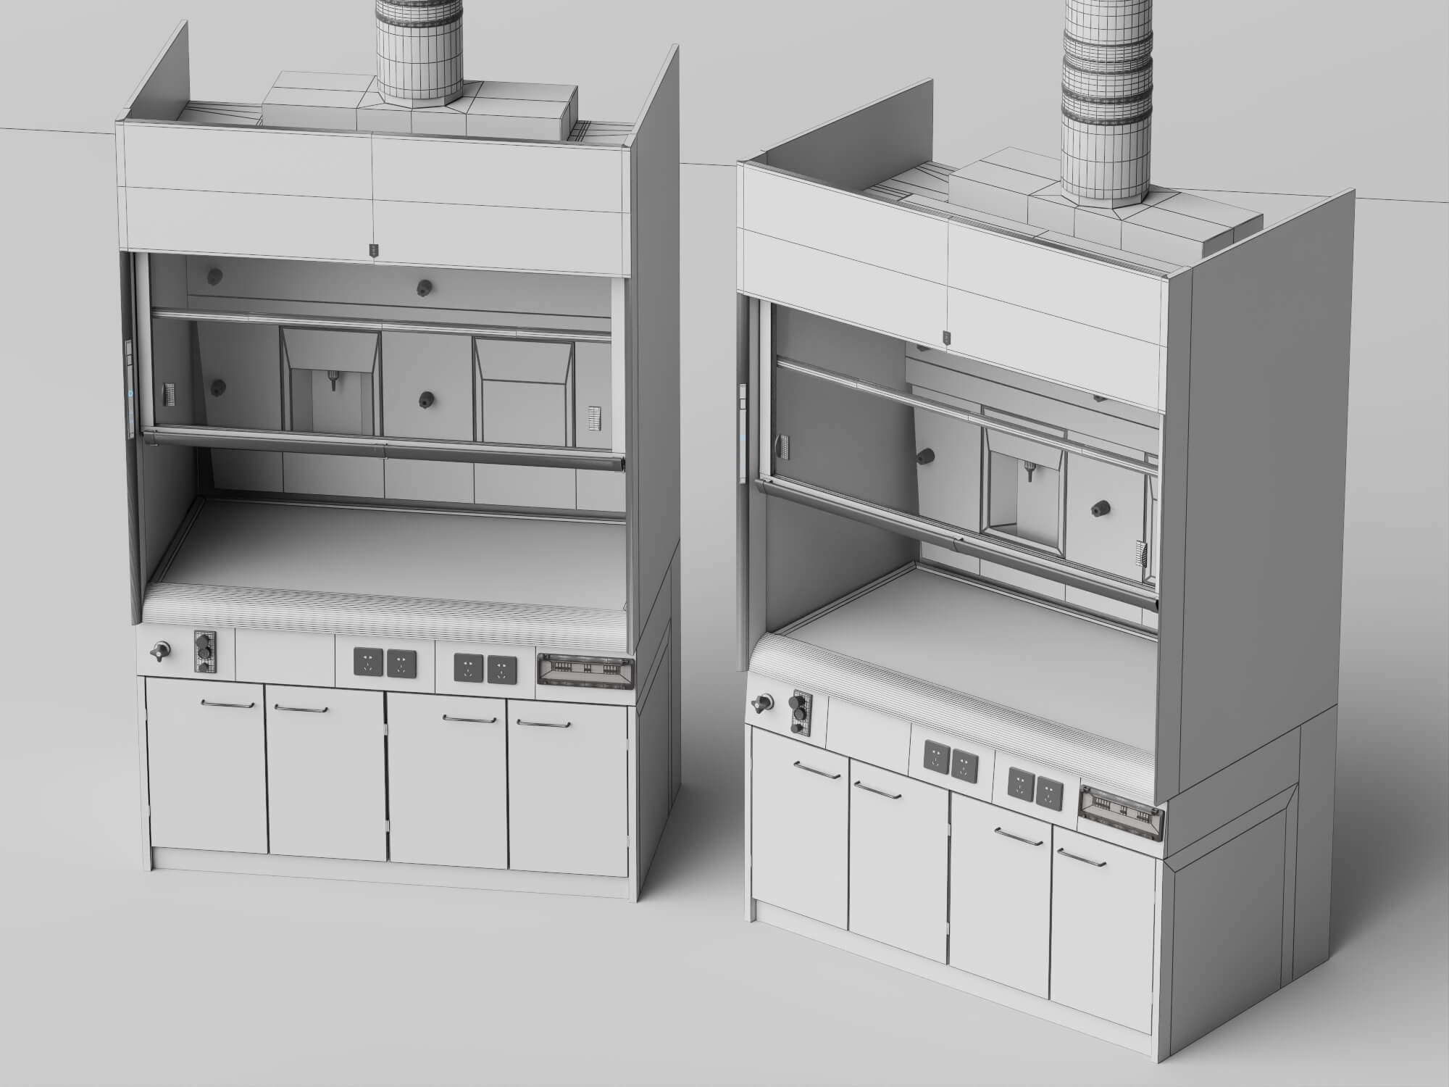Click the right hood's vertical knob control panel
Screen dimensions: 1449x1087
click(800, 712)
